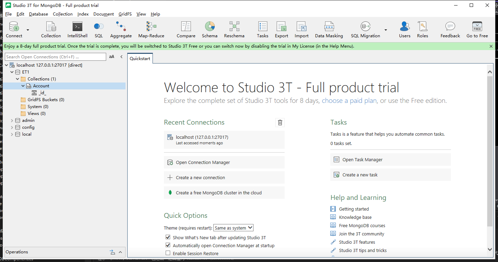Launch IntelliShell from the toolbar
The height and width of the screenshot is (262, 498).
coord(77,30)
